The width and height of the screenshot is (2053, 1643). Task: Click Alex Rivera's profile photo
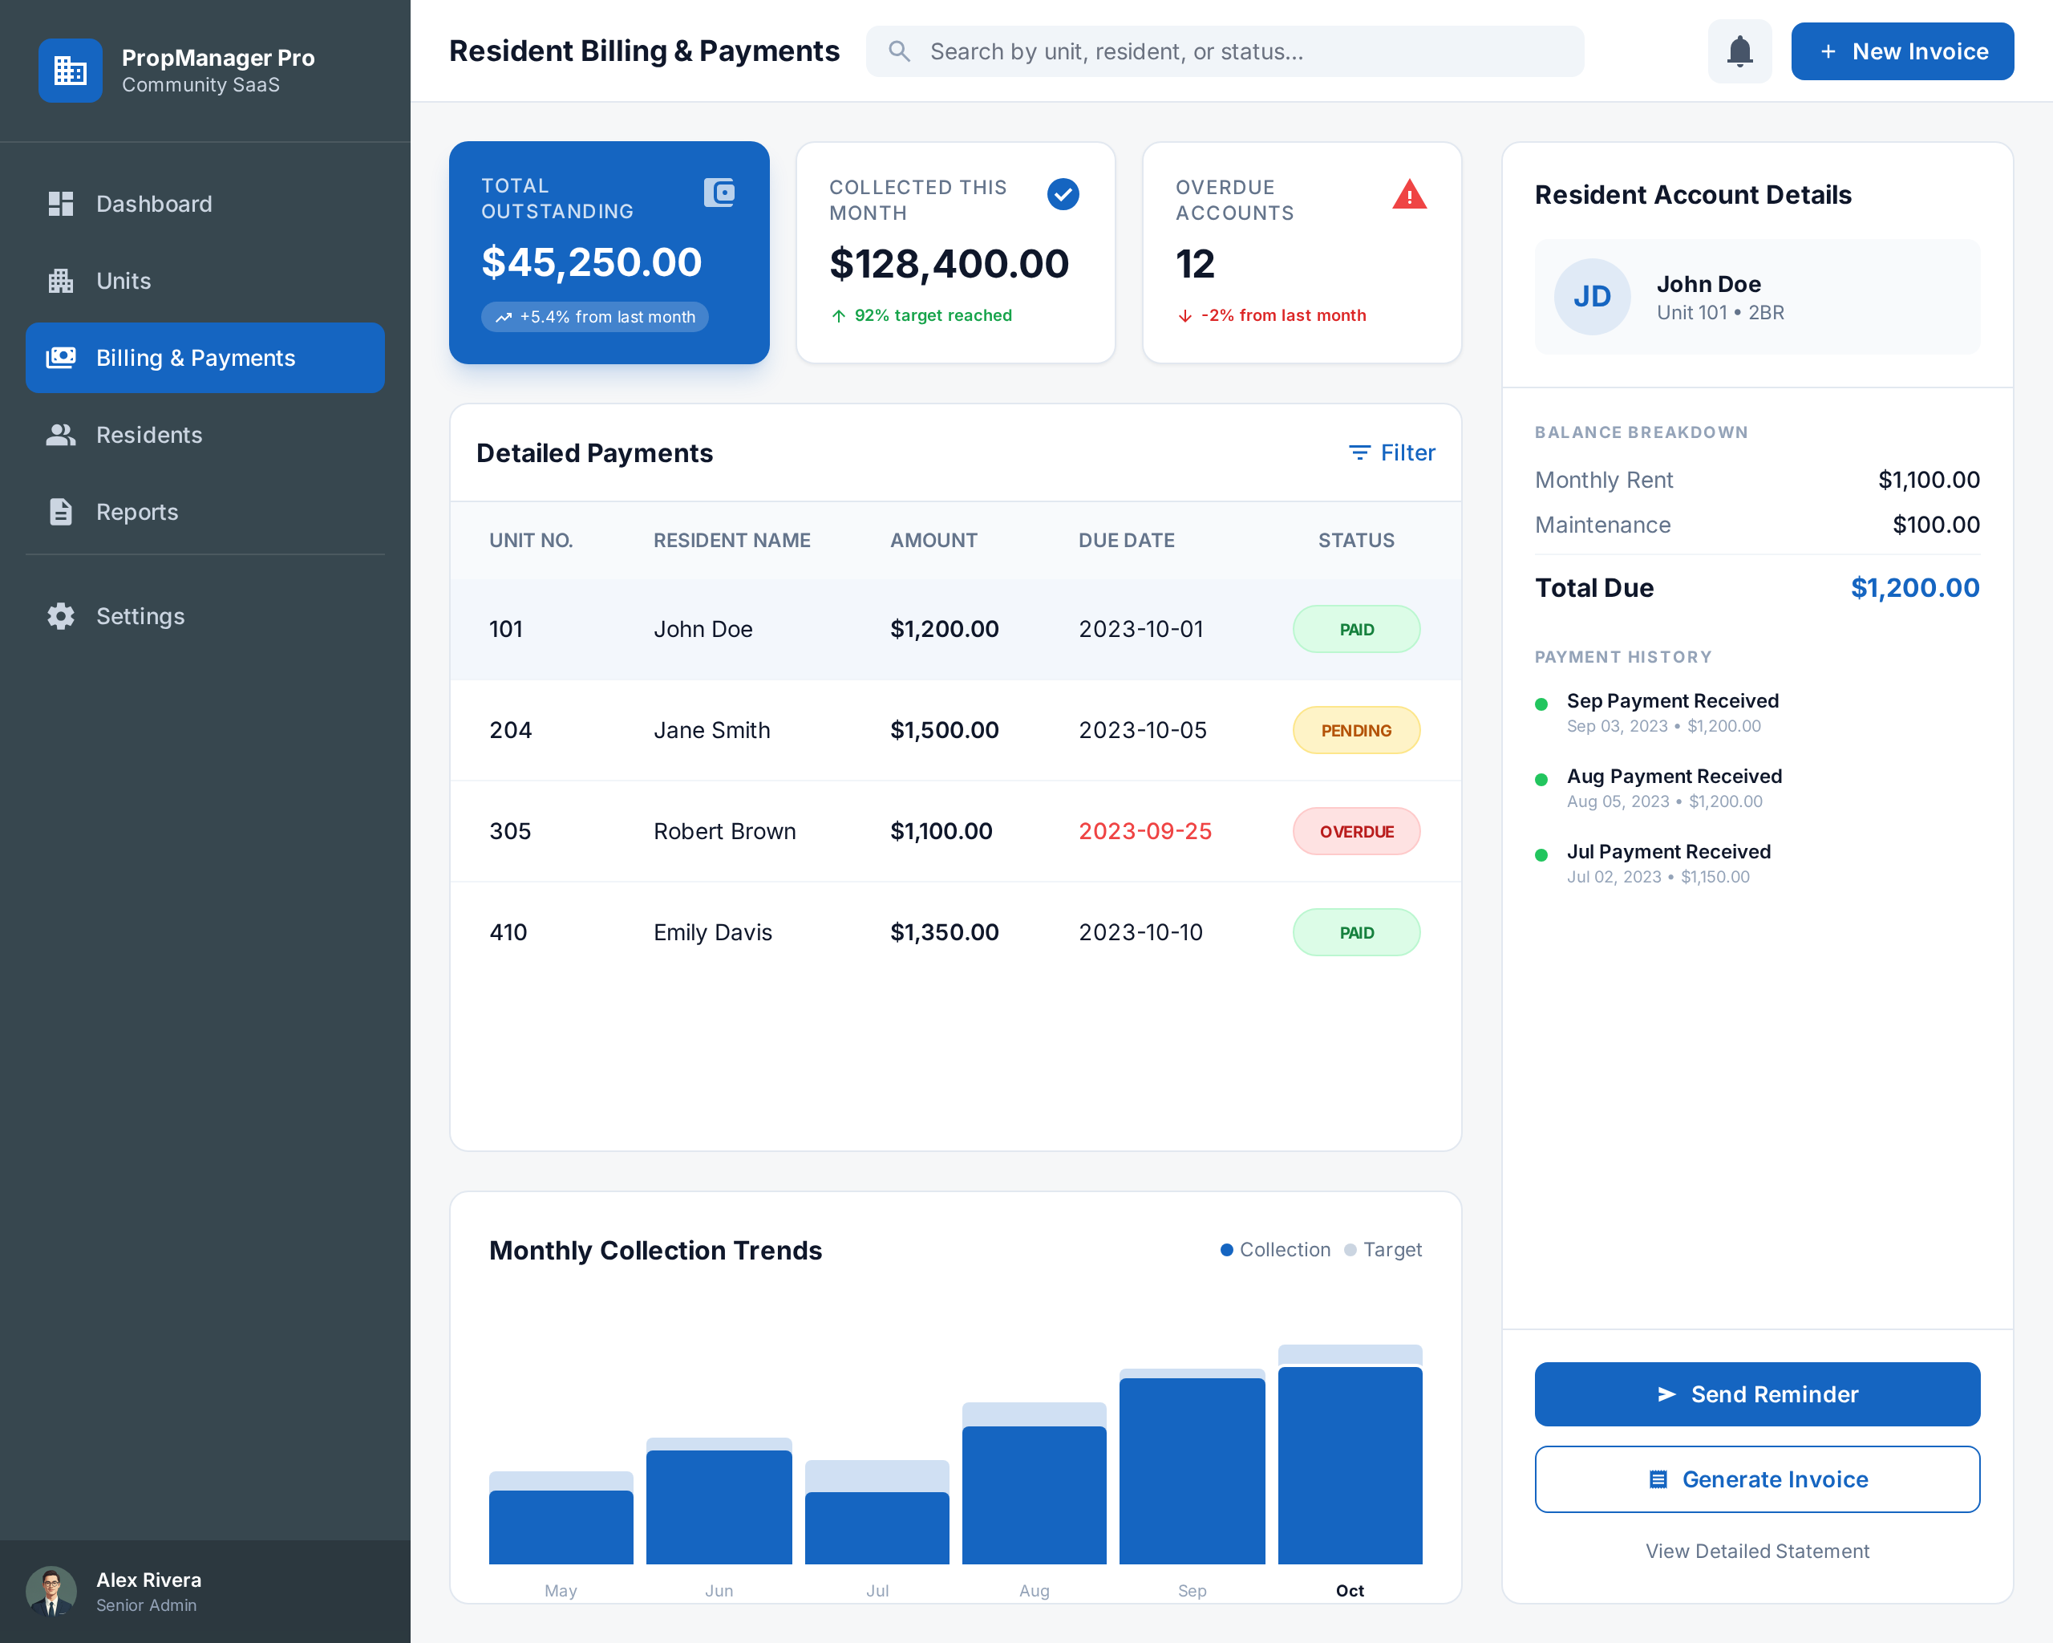tap(51, 1591)
